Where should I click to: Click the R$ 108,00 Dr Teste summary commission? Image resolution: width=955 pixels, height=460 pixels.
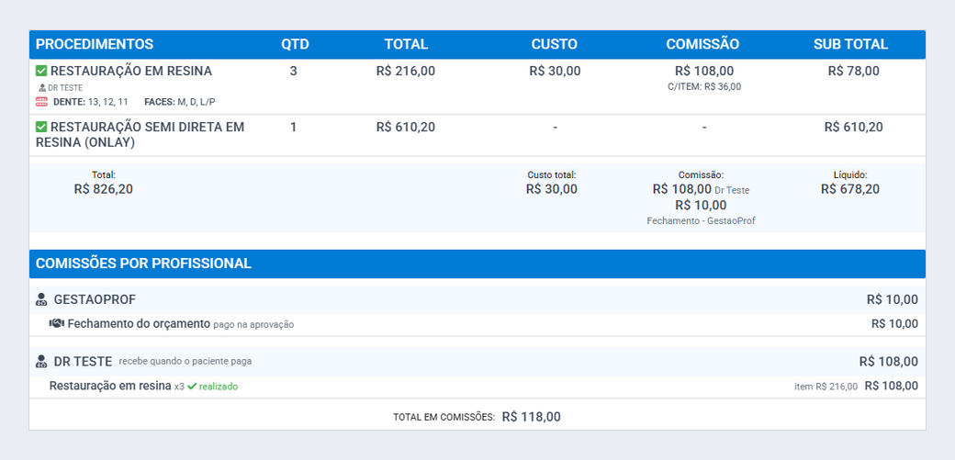coord(701,189)
